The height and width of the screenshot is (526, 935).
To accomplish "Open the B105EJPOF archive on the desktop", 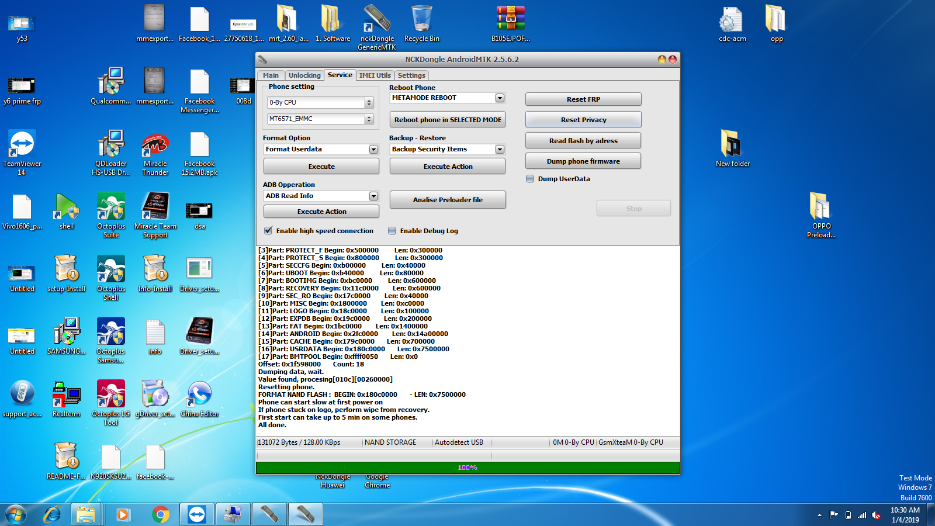I will coord(511,24).
